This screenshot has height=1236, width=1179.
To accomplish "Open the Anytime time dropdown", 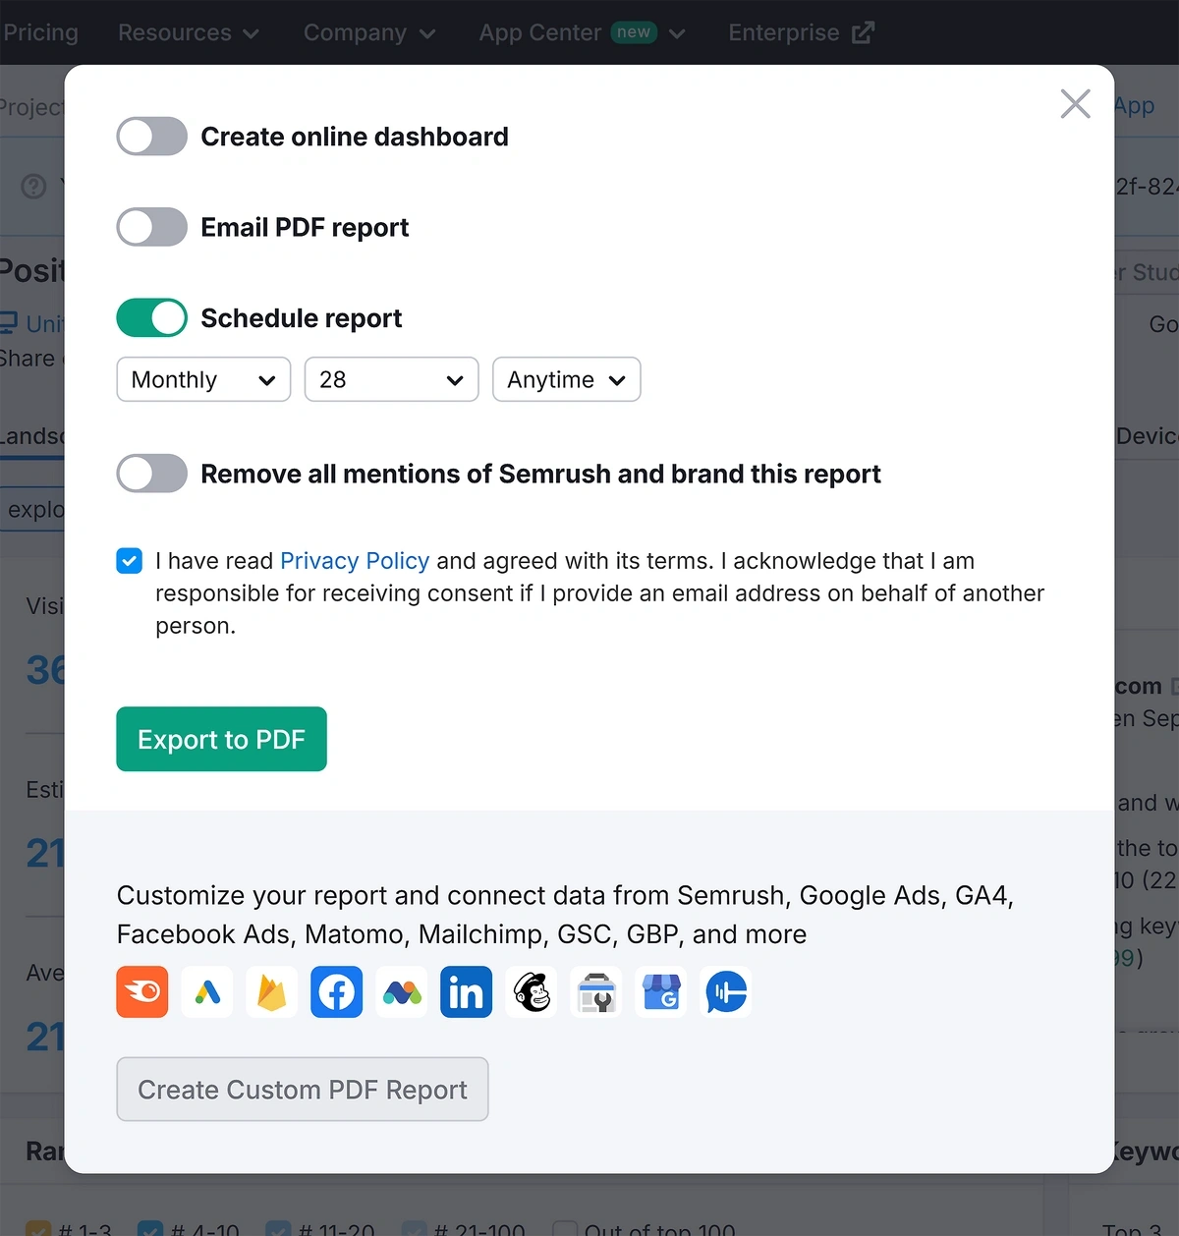I will pos(567,379).
